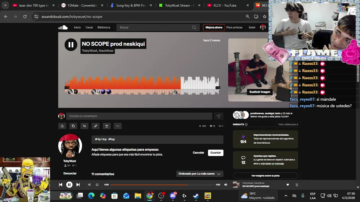Open the volume control speaker icon in player
360x202 pixels.
tap(226, 185)
